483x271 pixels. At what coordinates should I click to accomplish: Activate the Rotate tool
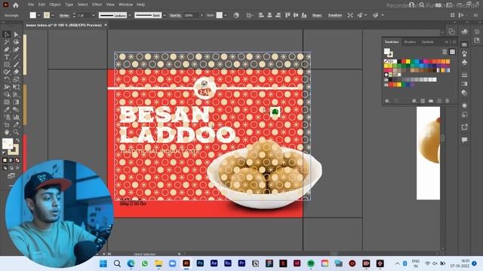(7, 79)
